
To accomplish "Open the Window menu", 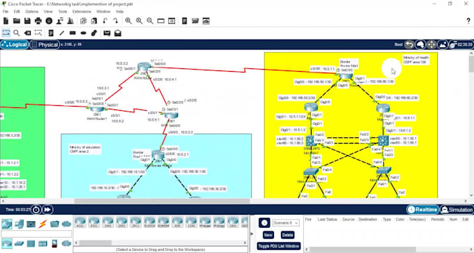I will pyautogui.click(x=103, y=11).
